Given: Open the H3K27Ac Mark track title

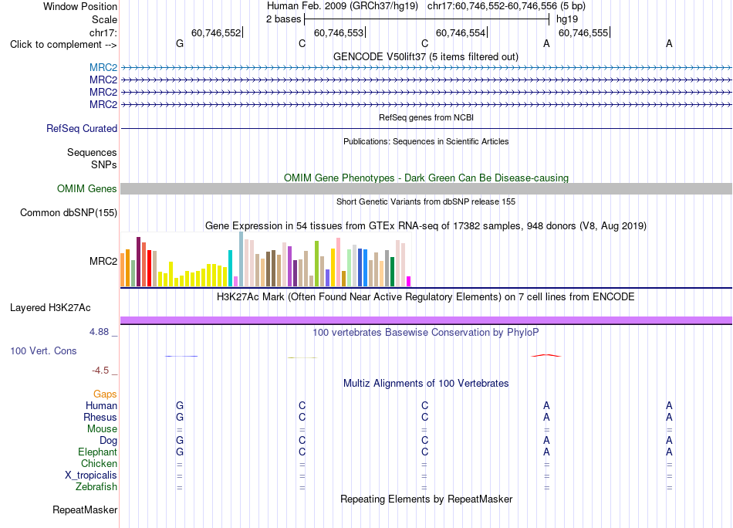Looking at the screenshot, I should tap(426, 297).
